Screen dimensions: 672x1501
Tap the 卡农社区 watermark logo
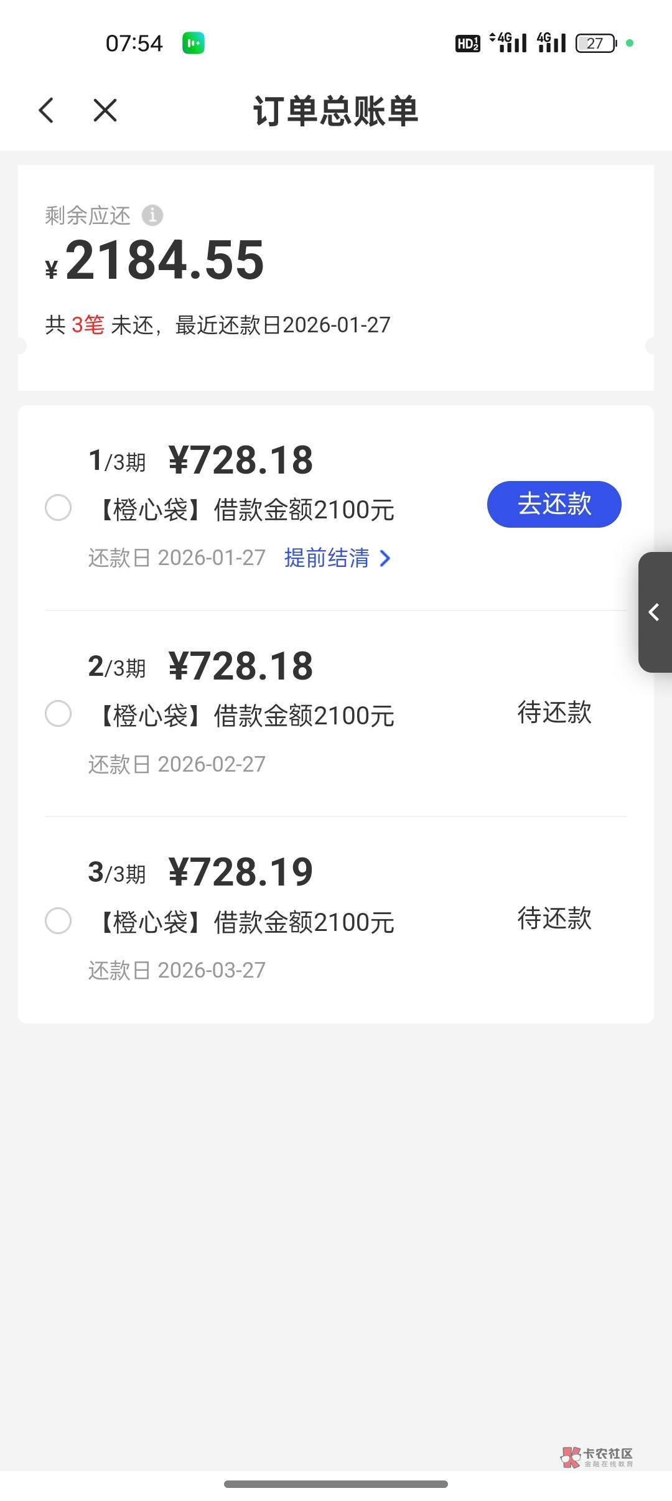tap(597, 1456)
